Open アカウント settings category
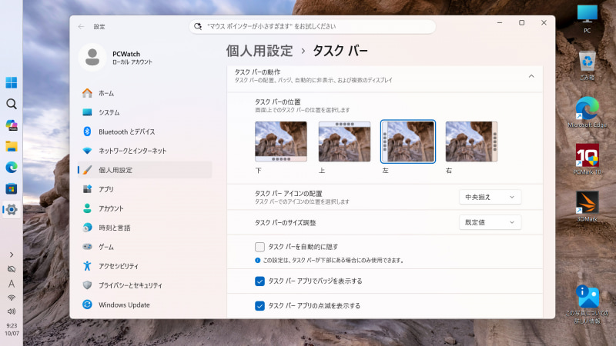This screenshot has height=346, width=616. tap(145, 208)
